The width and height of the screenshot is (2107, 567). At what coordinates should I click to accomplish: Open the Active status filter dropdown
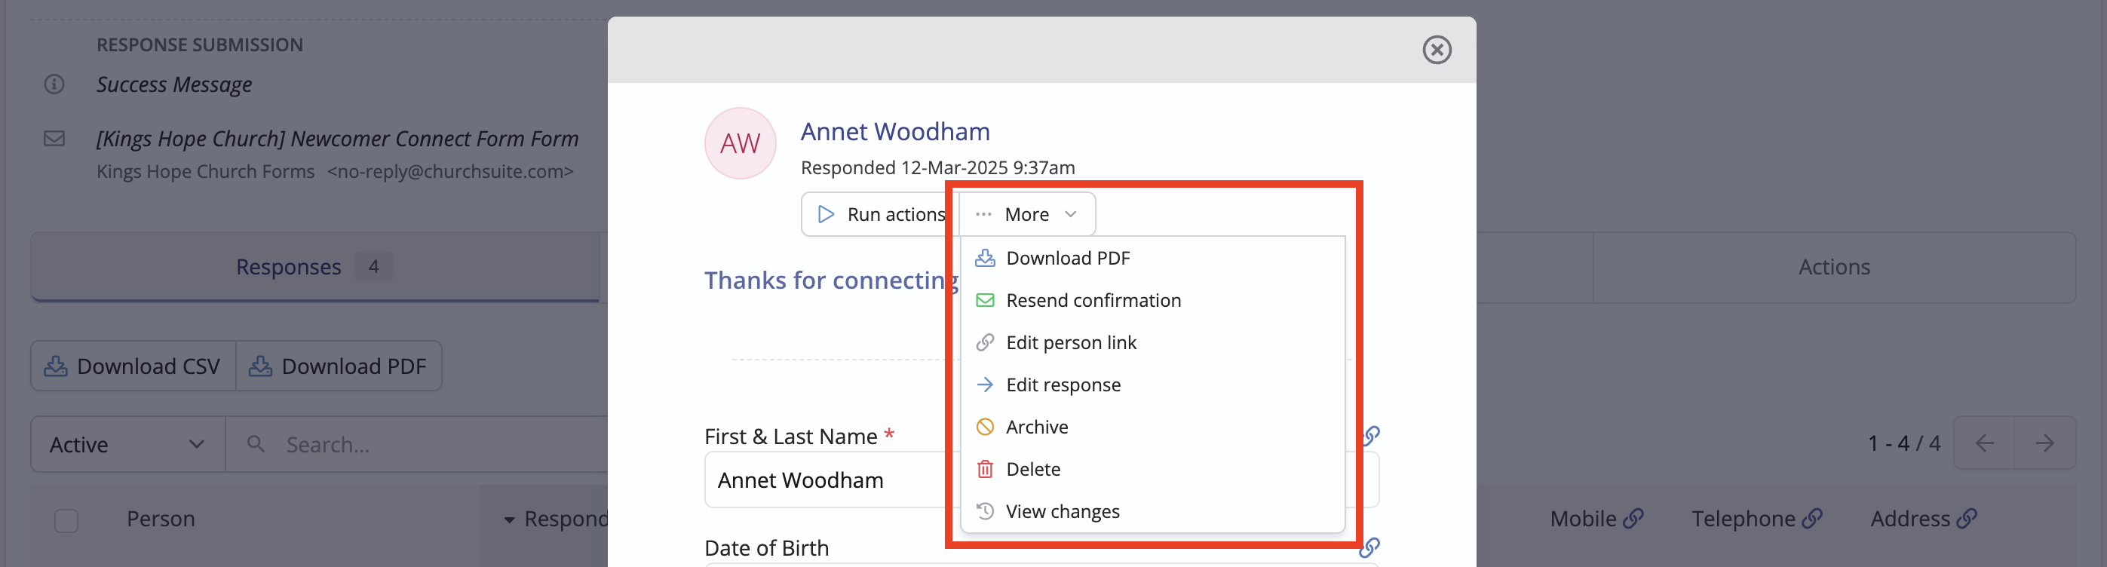127,444
